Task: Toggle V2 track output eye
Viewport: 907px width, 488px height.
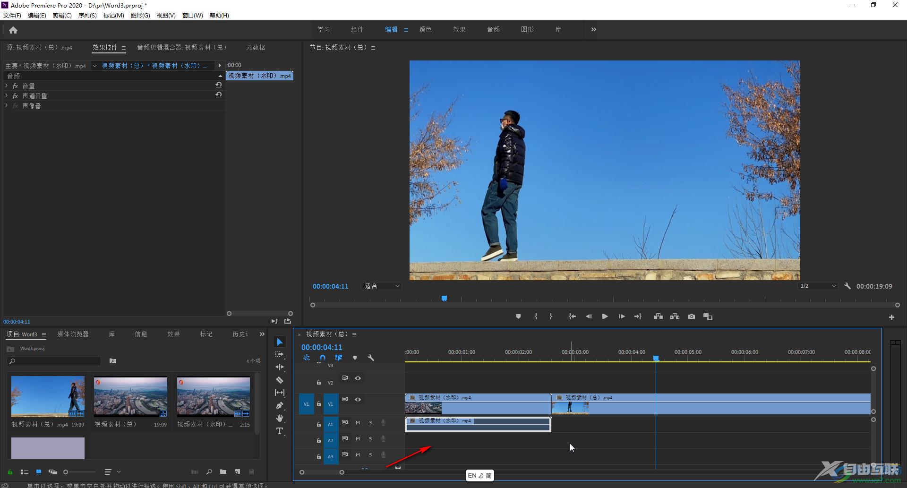Action: pyautogui.click(x=358, y=378)
